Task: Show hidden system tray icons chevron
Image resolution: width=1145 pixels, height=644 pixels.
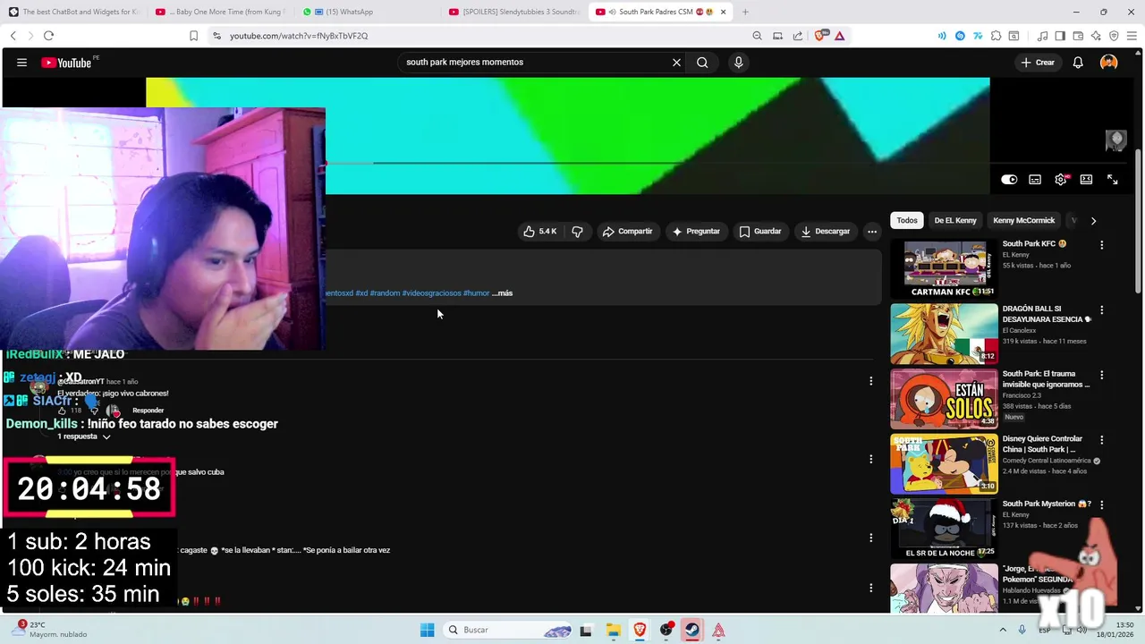Action: pos(1003,630)
